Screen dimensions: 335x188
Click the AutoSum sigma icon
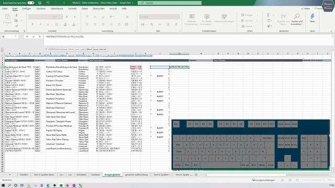[x=268, y=15]
